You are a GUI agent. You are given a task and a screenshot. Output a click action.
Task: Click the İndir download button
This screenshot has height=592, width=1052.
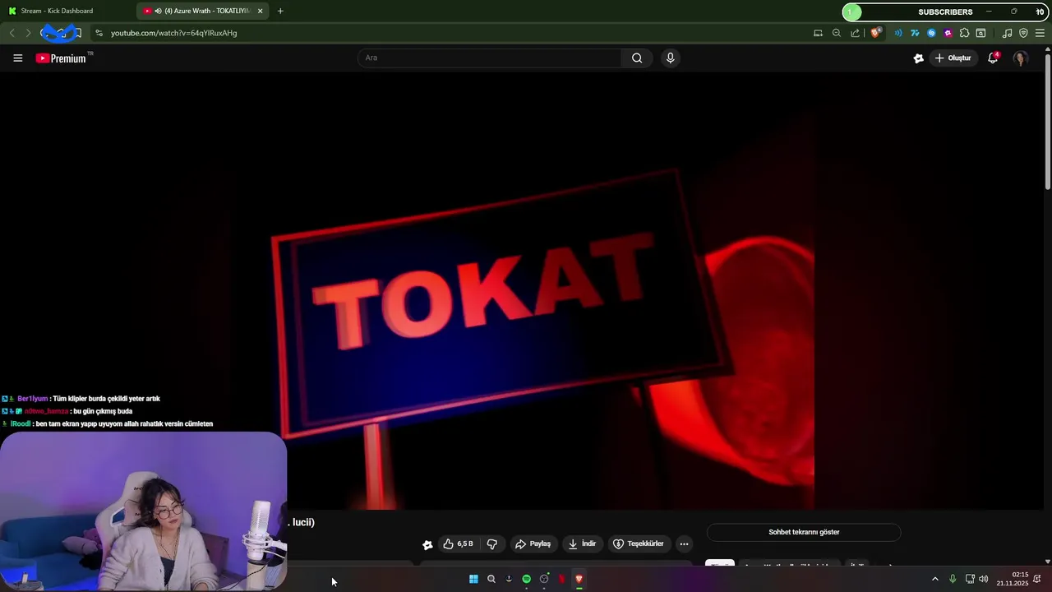[582, 543]
